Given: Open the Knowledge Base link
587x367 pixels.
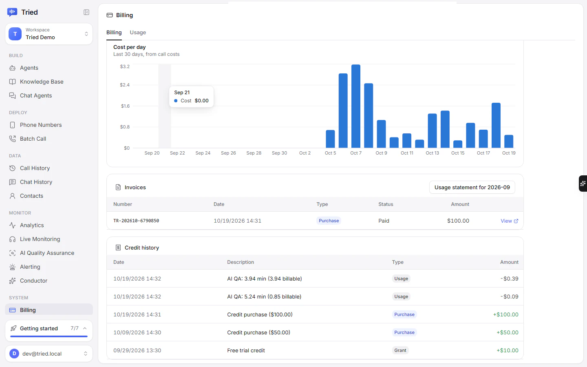Looking at the screenshot, I should point(49,82).
